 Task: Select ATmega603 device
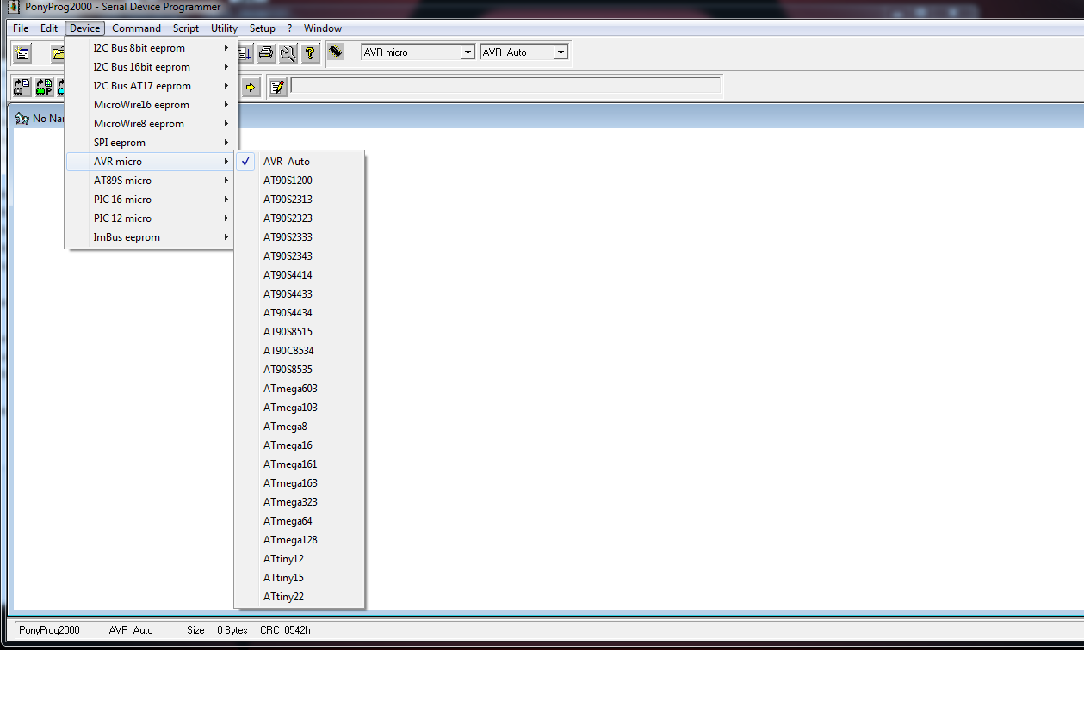300,389
